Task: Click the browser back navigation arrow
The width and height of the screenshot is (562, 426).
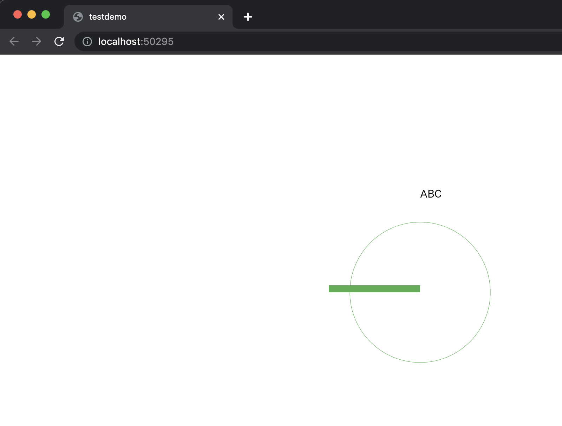Action: click(x=14, y=41)
